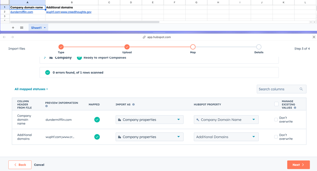Open the all sheets list icon
Image resolution: width=317 pixels, height=171 pixels.
tap(22, 28)
